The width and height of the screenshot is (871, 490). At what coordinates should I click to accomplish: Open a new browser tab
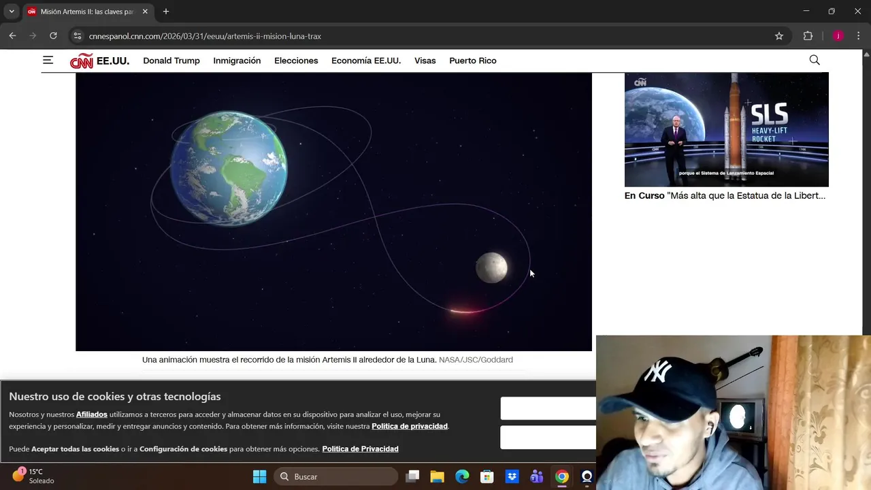pos(166,12)
